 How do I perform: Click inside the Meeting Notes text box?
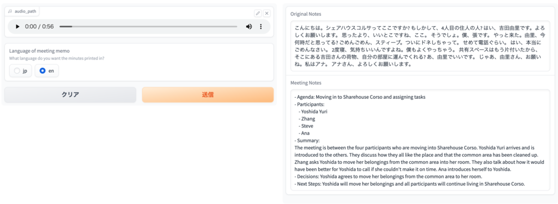(420, 140)
